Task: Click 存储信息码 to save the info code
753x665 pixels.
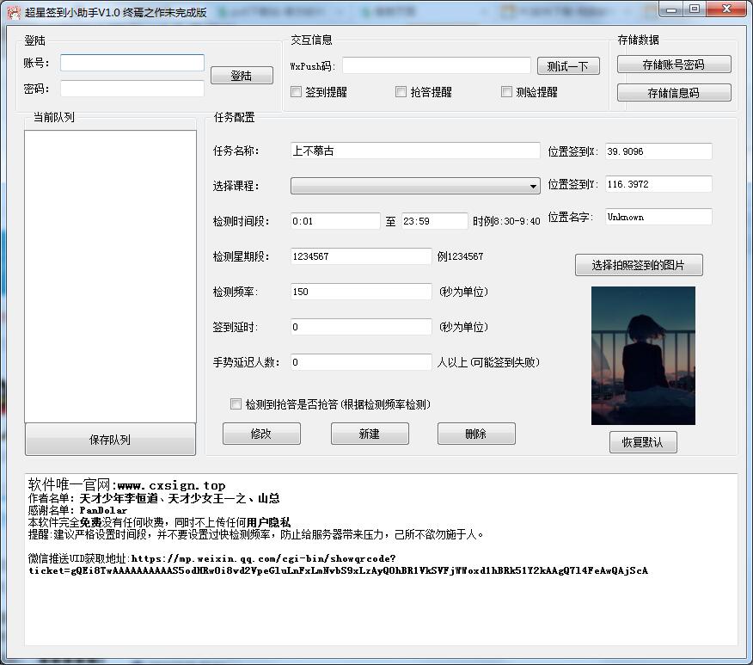Action: [673, 92]
